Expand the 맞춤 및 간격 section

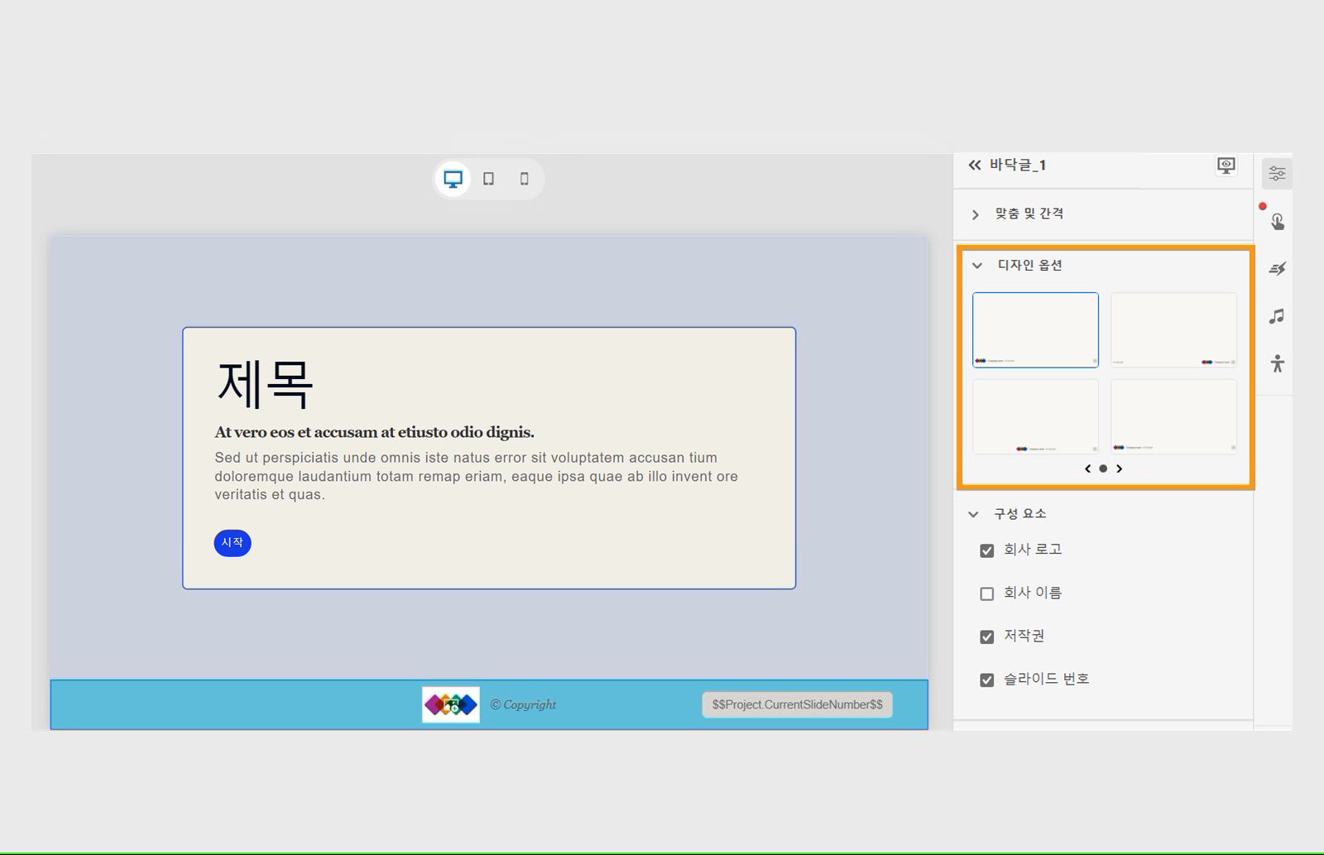coord(975,214)
